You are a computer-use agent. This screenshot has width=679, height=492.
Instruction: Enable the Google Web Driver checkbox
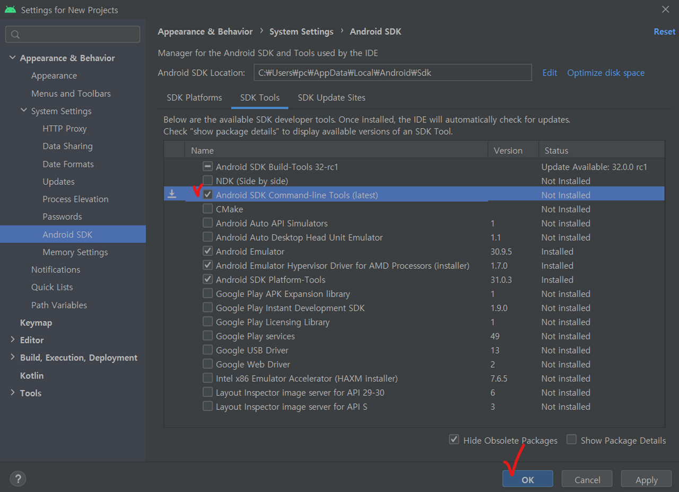(x=208, y=364)
